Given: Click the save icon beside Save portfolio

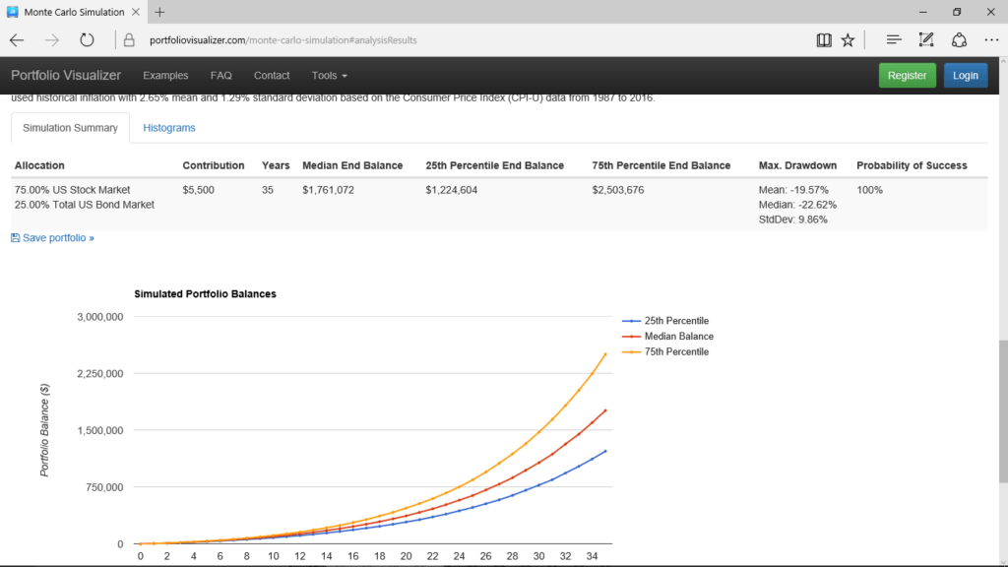Looking at the screenshot, I should (14, 237).
